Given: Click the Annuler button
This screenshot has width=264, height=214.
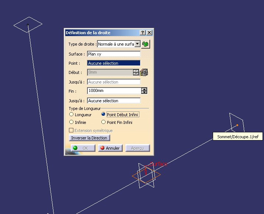Looking at the screenshot, I should pyautogui.click(x=110, y=148).
